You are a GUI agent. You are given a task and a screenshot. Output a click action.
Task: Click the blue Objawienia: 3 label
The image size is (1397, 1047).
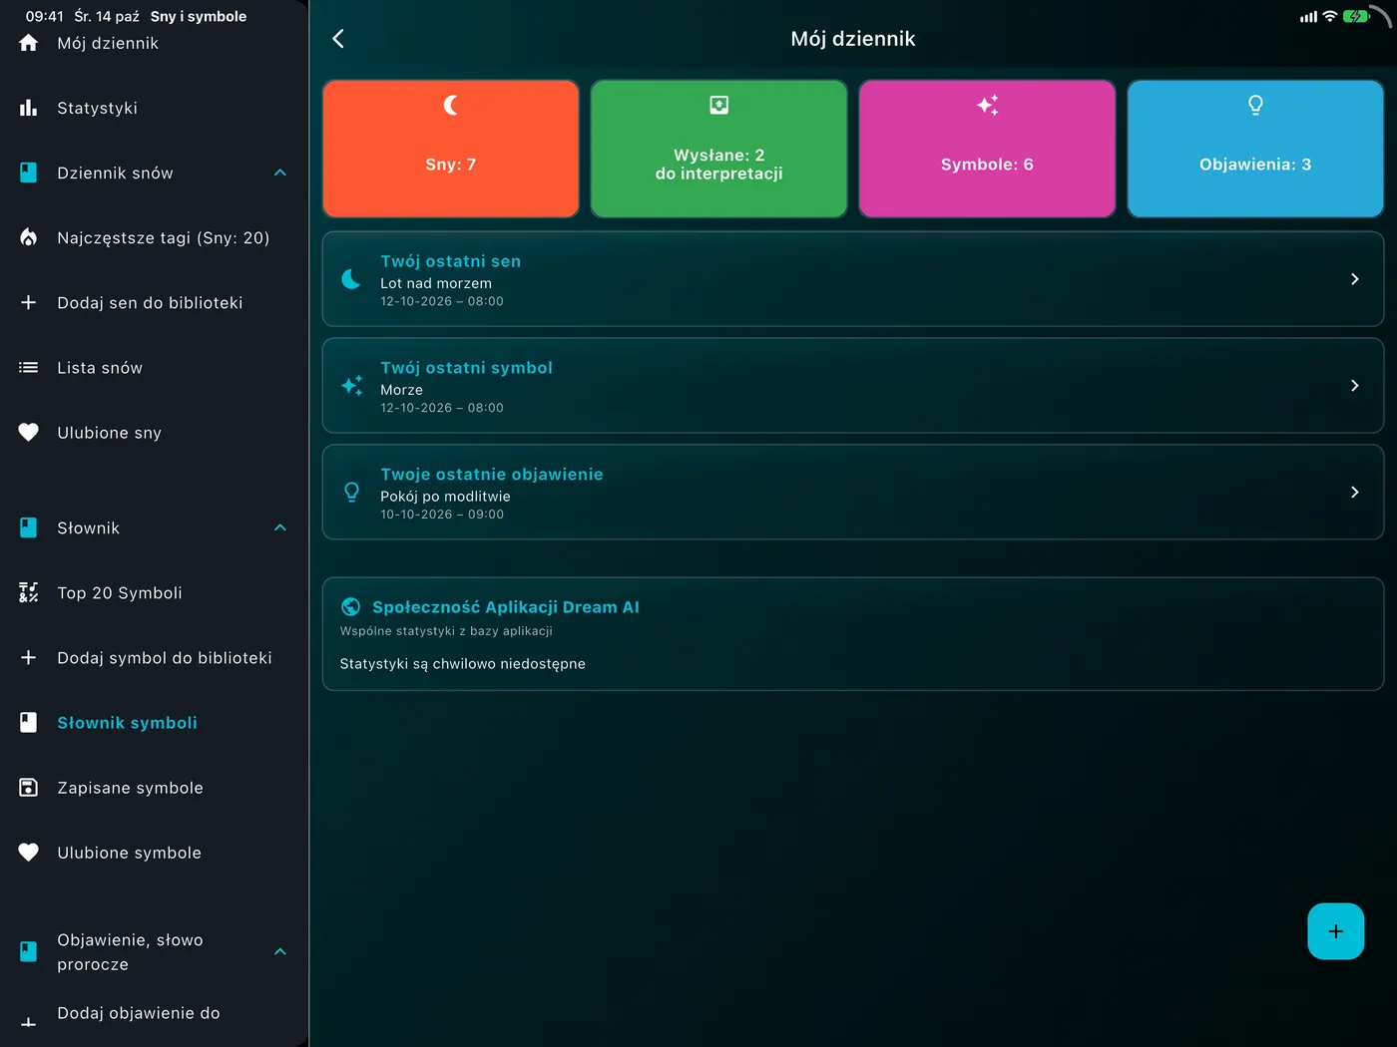[1255, 165]
